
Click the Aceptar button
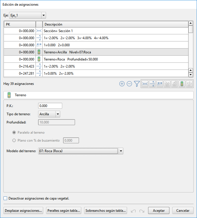[159, 211]
